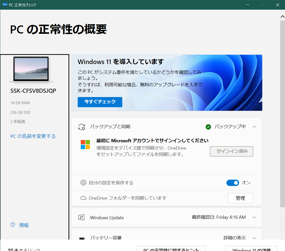Viewport: 285px width, 251px height.
Task: Click the Windows Update row label
Action: pos(107,217)
